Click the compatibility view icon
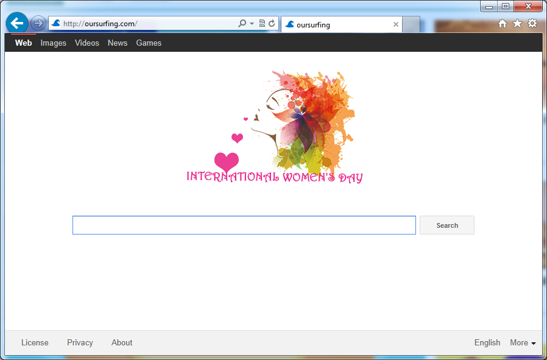The image size is (547, 360). 262,23
